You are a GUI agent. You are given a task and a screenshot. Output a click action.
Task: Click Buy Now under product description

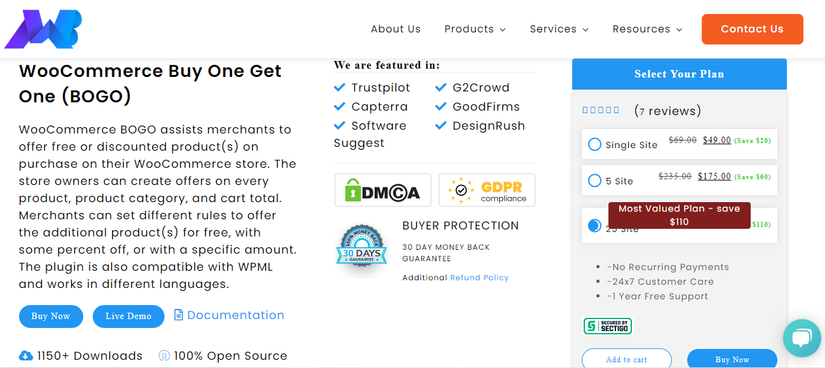(51, 317)
